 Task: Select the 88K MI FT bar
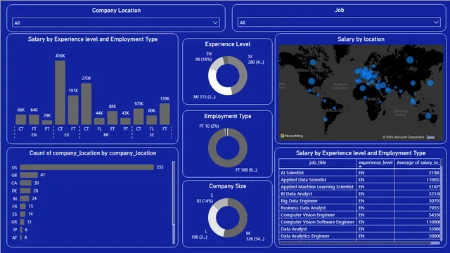(x=112, y=118)
